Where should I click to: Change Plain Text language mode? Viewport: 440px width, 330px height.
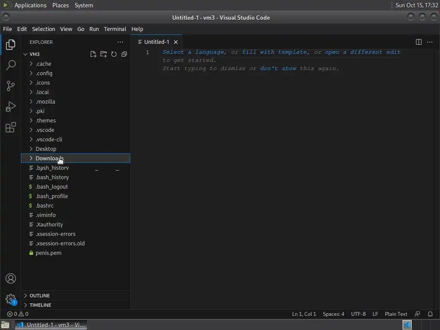(x=396, y=314)
